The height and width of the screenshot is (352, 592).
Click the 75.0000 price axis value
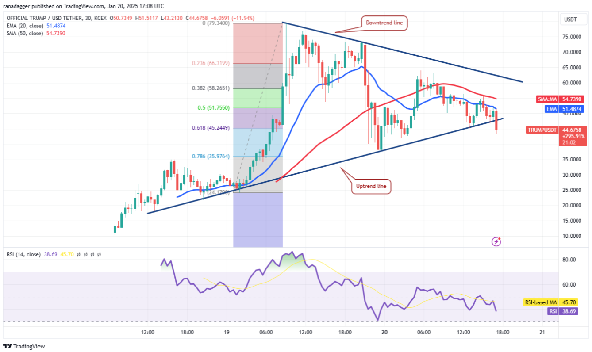(572, 37)
